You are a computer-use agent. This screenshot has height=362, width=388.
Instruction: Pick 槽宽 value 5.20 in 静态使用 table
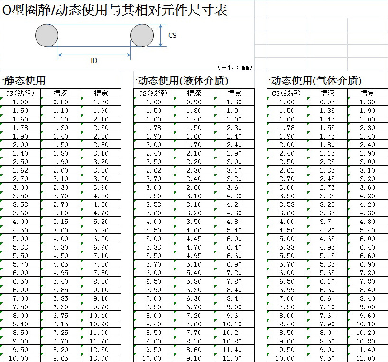(x=101, y=222)
